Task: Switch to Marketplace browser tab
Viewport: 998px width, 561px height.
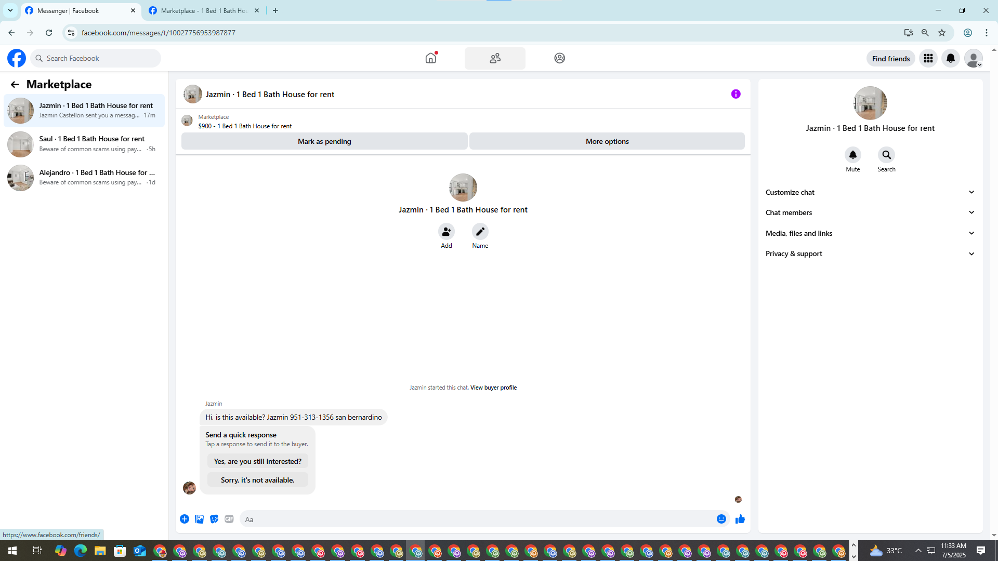Action: (x=204, y=10)
